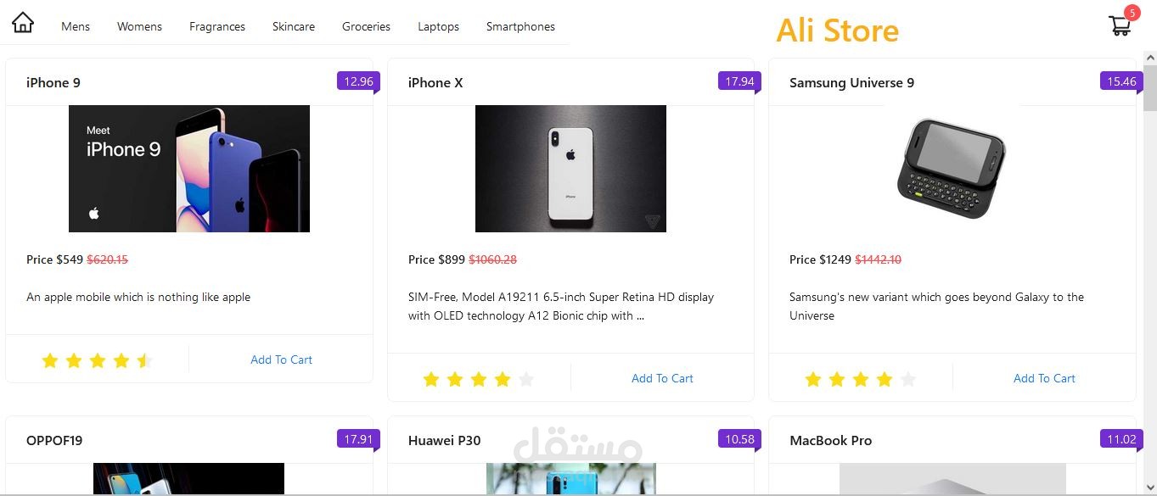Click the fifth star under iPhone X

coord(526,379)
